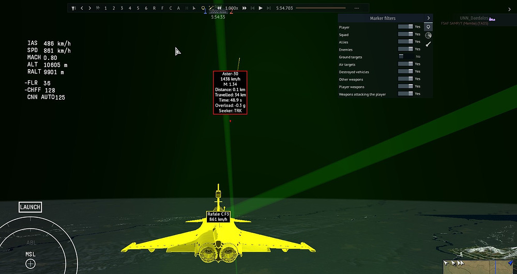Click the IAS 486 km/h readout

(49, 43)
